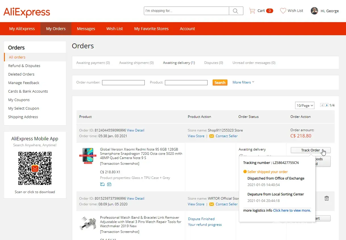Click the AliExpress logo
The width and height of the screenshot is (346, 240).
(27, 12)
